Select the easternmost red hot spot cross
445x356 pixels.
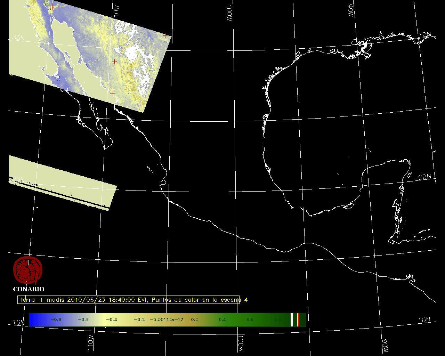pyautogui.click(x=165, y=36)
